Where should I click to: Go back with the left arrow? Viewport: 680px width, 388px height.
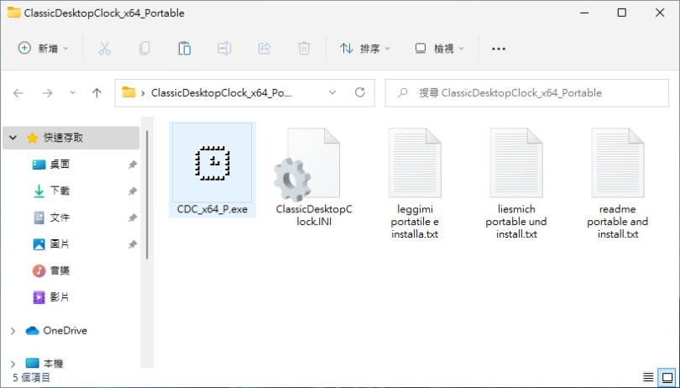tap(18, 93)
